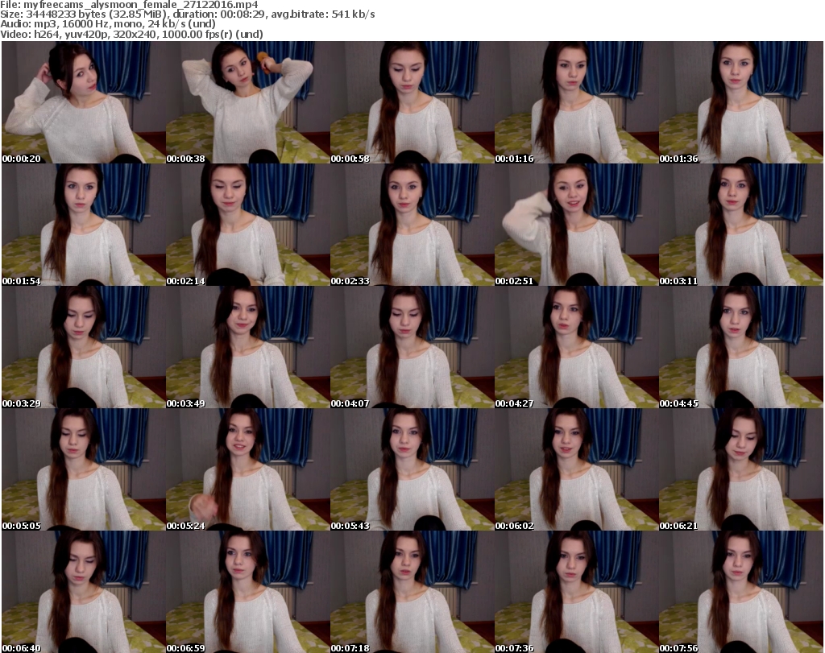Click the thumbnail stamped 00:02:51
Screen dimensions: 825x653
(x=577, y=225)
